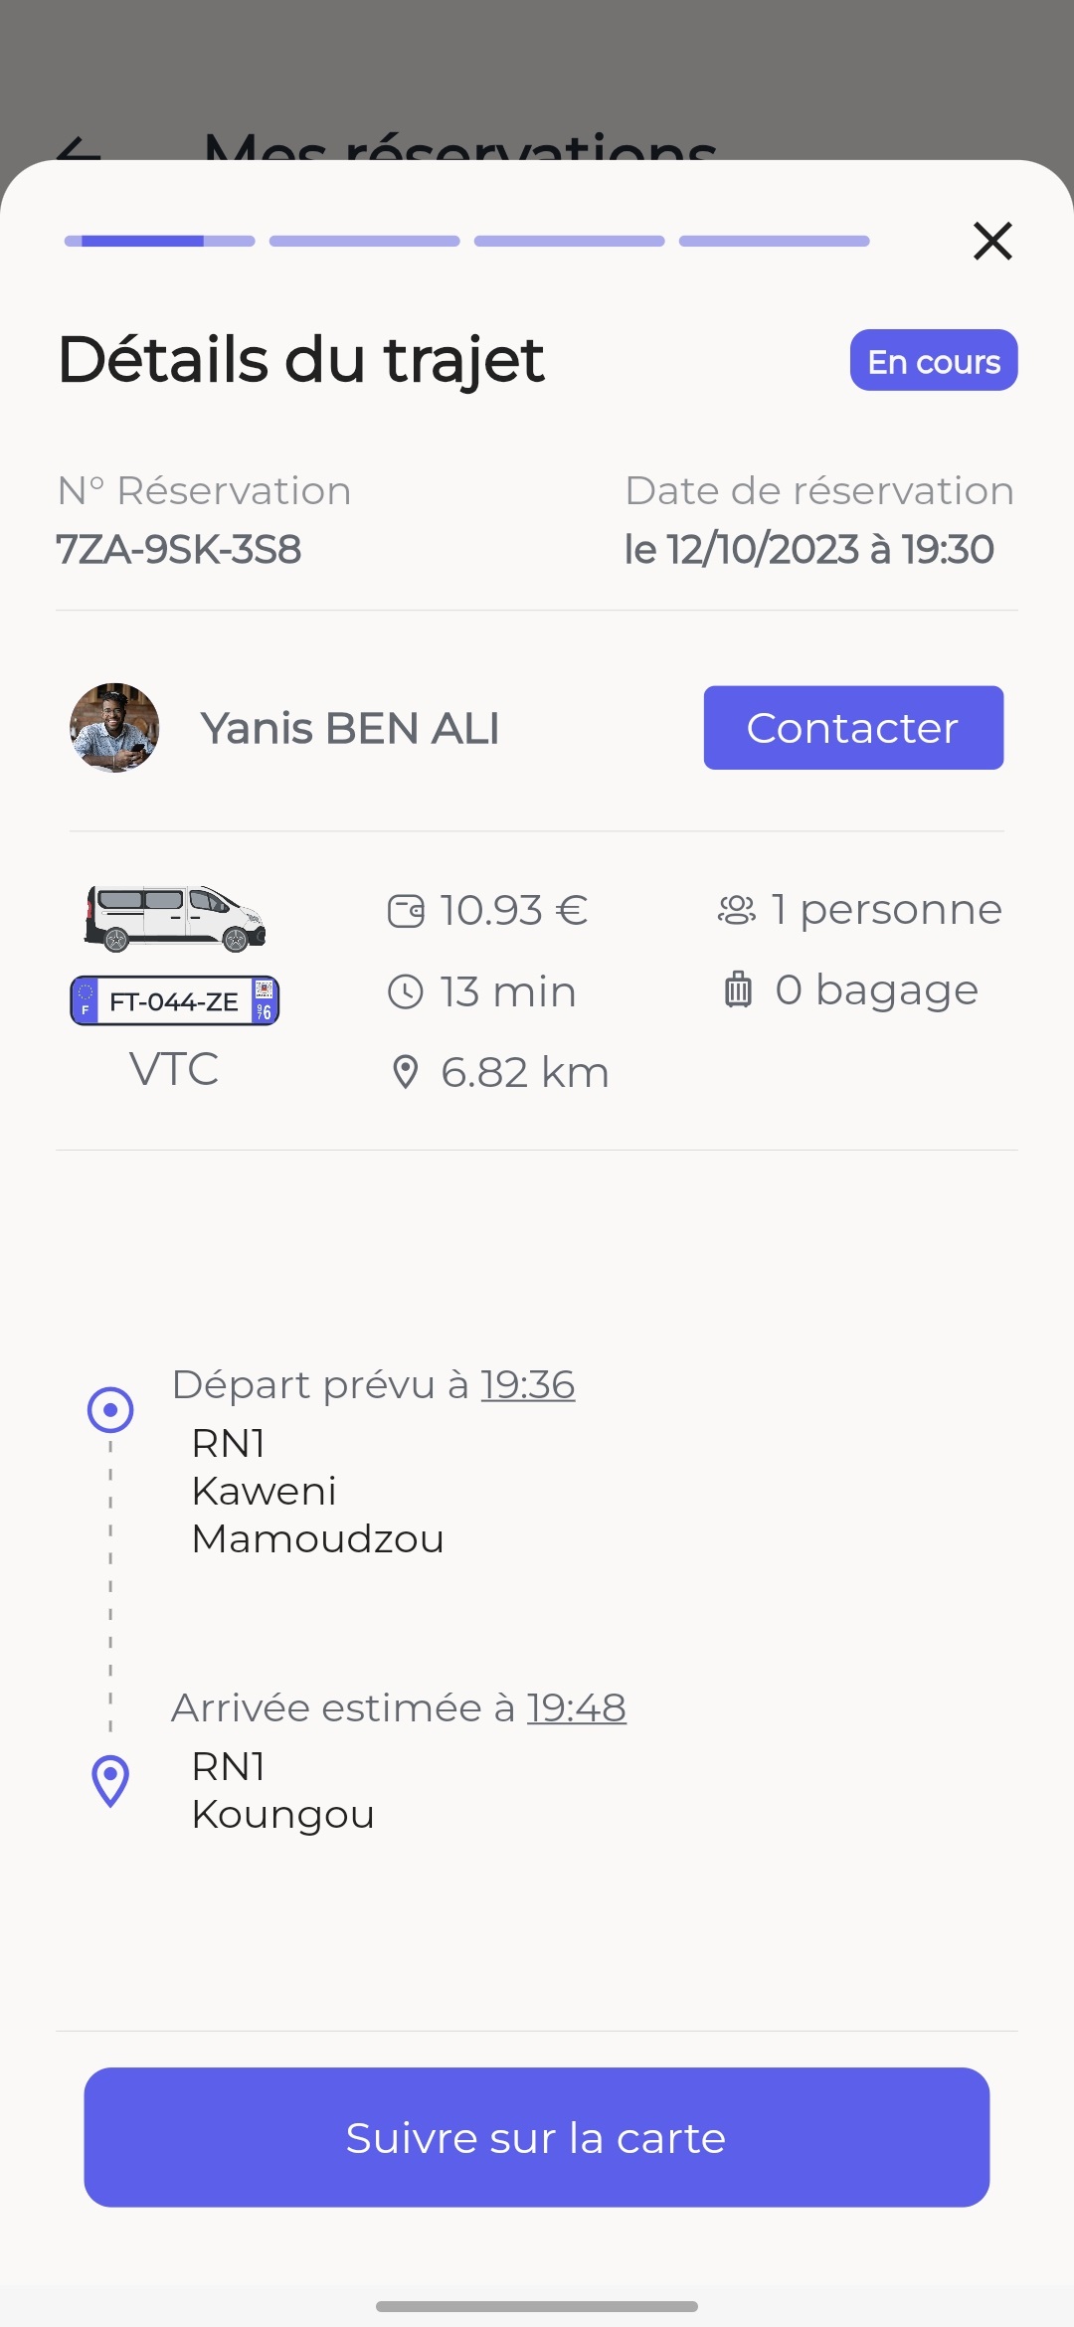This screenshot has width=1074, height=2327.
Task: Tap the last progress step bar
Action: click(x=775, y=241)
